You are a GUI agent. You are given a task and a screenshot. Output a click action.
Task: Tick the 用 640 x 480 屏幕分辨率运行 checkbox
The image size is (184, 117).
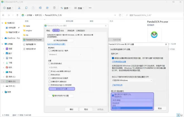[x=50, y=71]
